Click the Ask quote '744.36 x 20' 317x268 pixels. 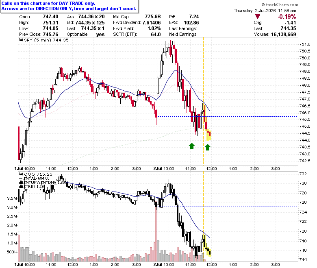[91, 17]
